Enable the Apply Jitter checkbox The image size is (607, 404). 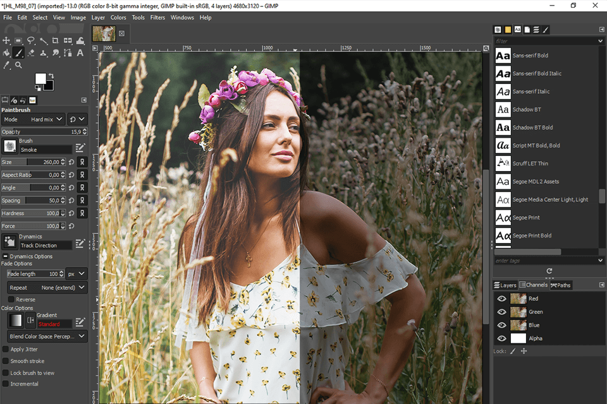click(6, 349)
